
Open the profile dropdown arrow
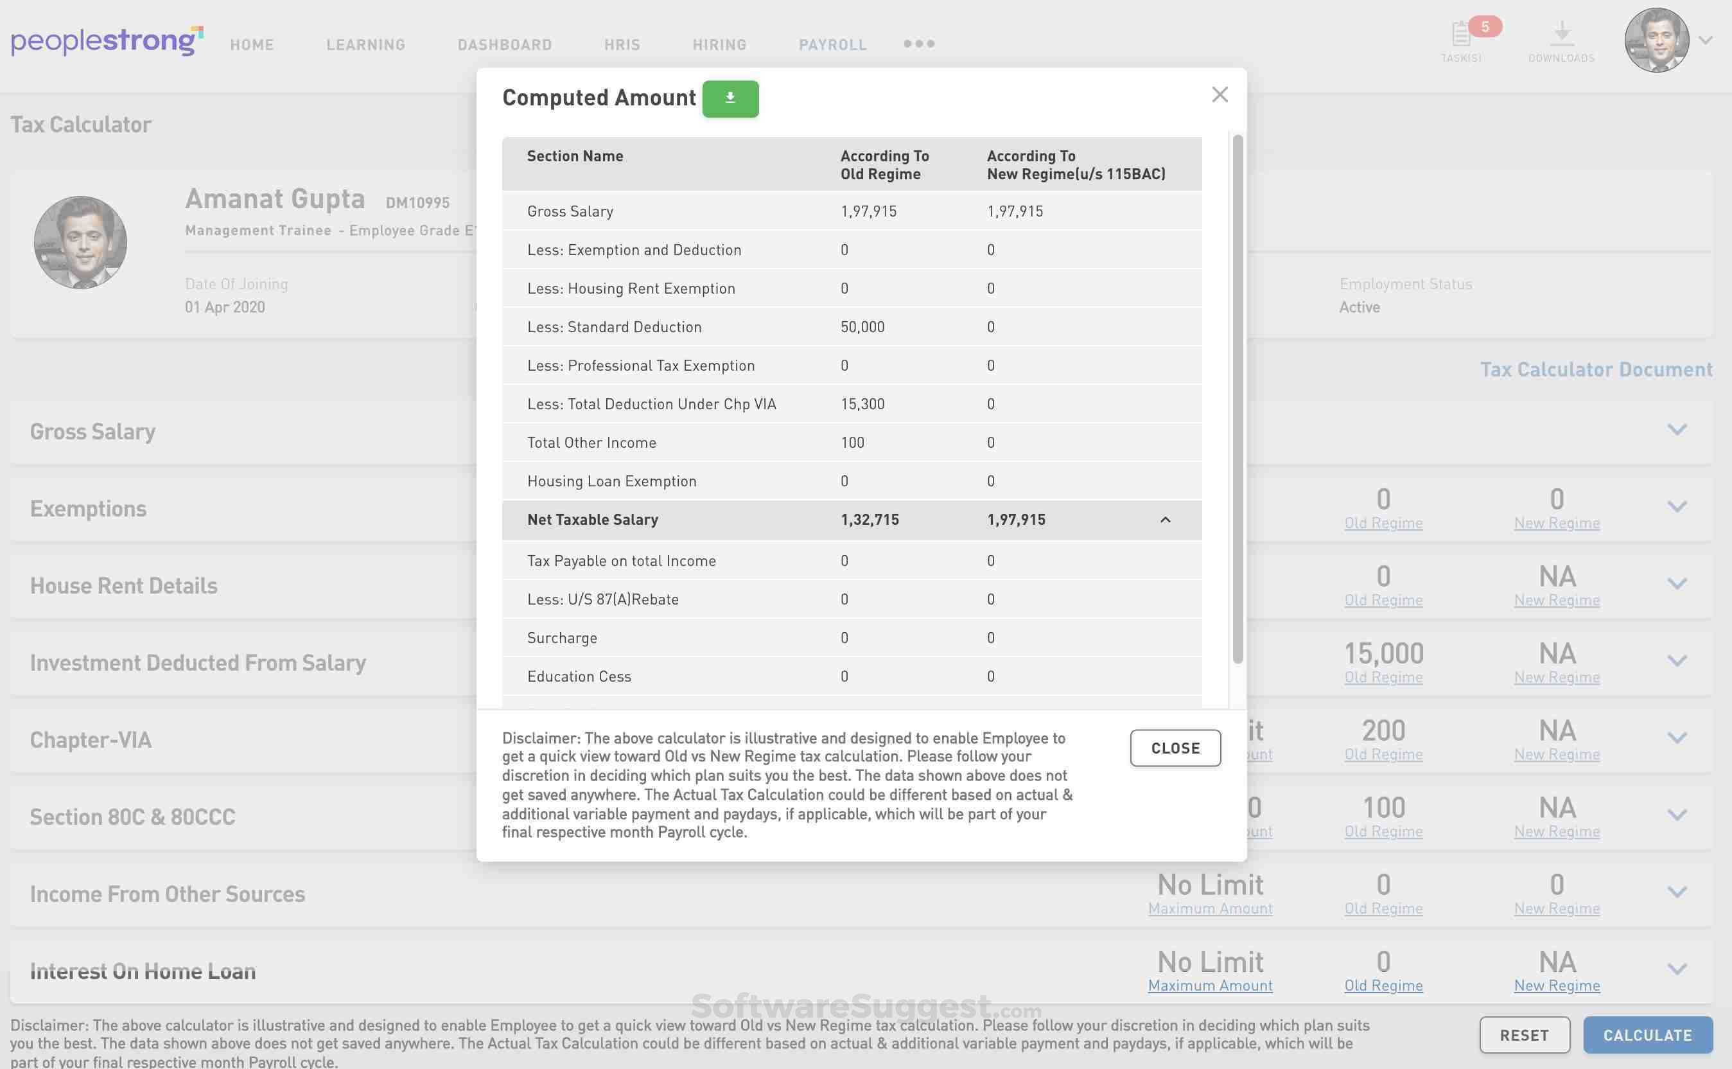(1705, 40)
